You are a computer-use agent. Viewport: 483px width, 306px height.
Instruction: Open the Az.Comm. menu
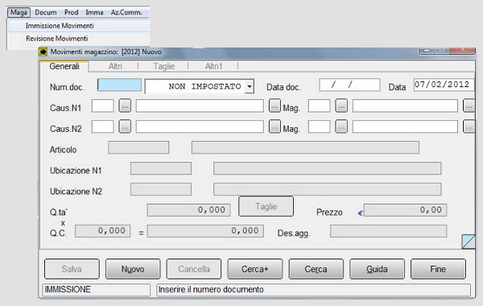(x=126, y=13)
